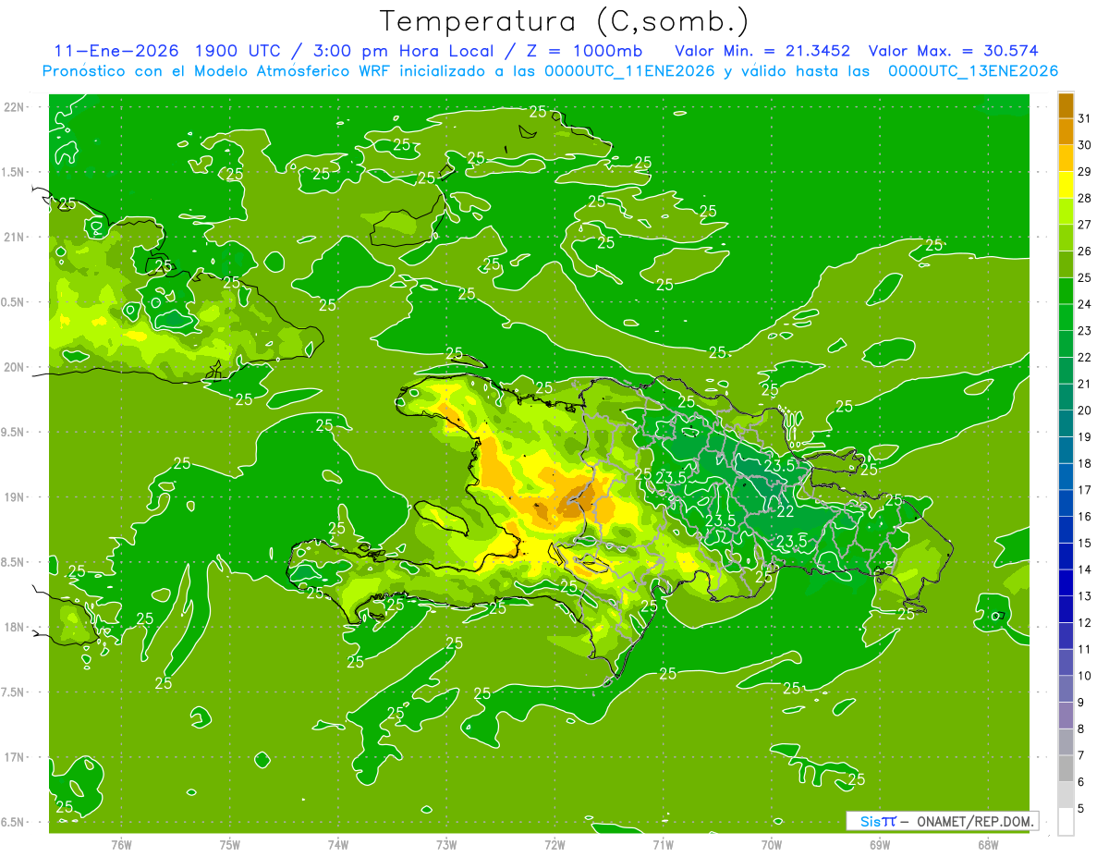Click the contour label 22 on the map
This screenshot has width=1109, height=857.
[786, 511]
